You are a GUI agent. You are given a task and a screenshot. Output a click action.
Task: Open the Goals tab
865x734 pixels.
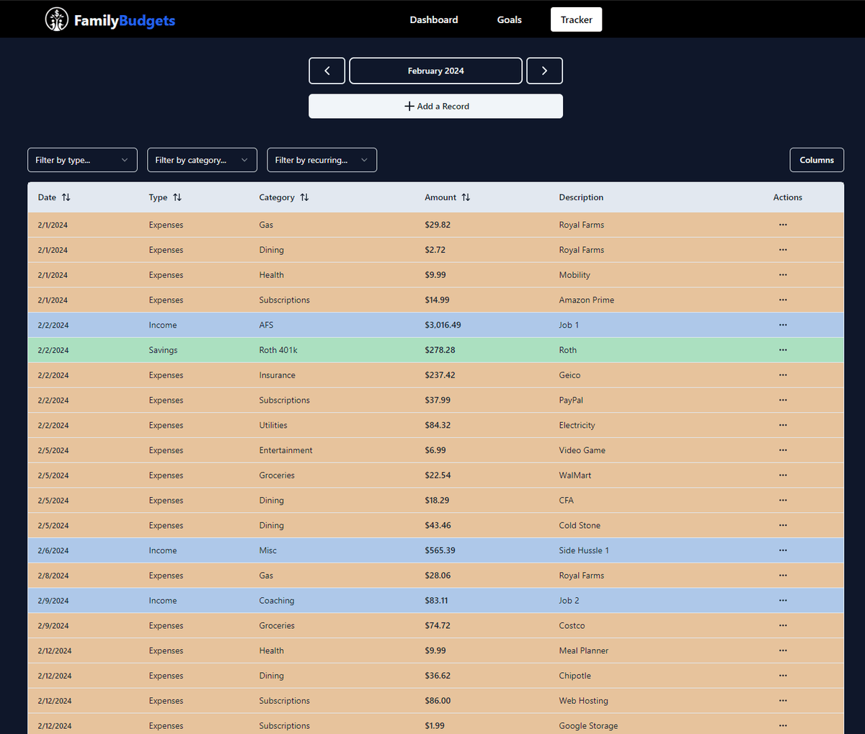coord(510,19)
